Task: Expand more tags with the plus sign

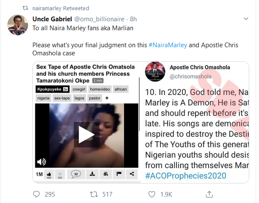Action: click(x=106, y=98)
